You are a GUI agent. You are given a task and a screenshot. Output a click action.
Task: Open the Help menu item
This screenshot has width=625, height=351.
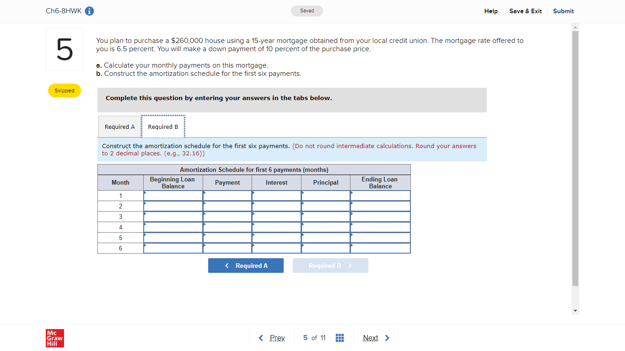pyautogui.click(x=490, y=11)
